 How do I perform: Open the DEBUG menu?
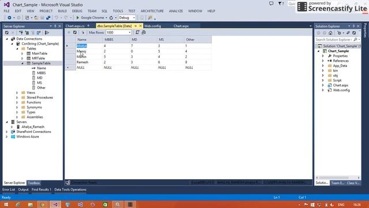(77, 11)
